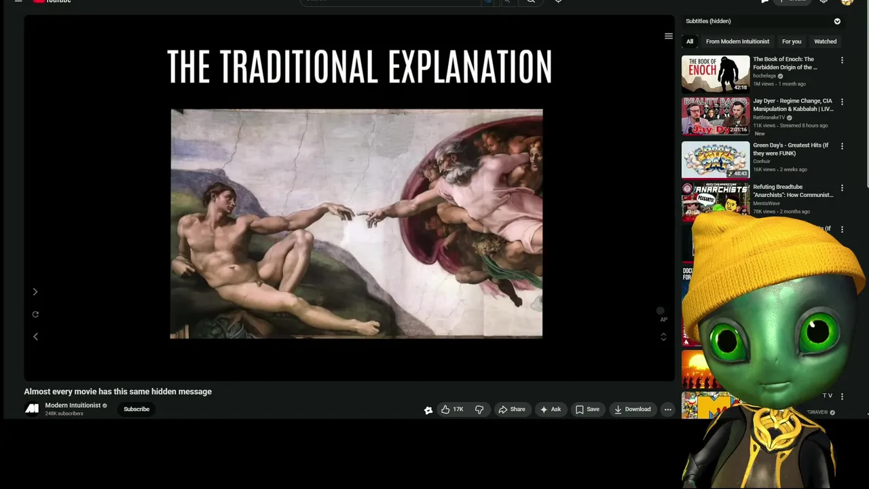The image size is (869, 489).
Task: Click the left chevron arrow on player
Action: 35,336
